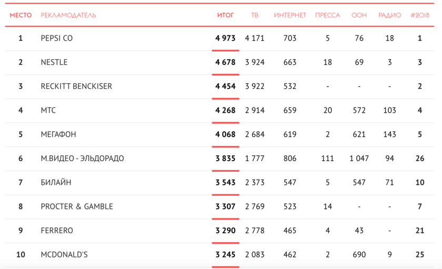442x269 pixels.
Task: Click the РАДИО column header
Action: coord(389,15)
